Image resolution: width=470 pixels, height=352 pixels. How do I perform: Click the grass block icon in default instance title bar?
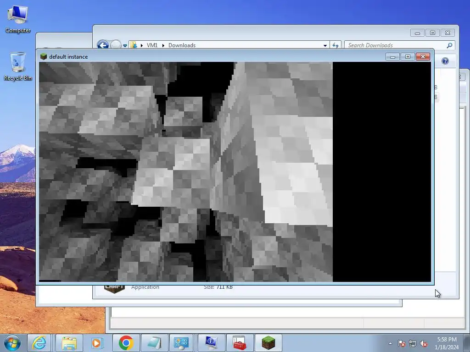point(44,56)
